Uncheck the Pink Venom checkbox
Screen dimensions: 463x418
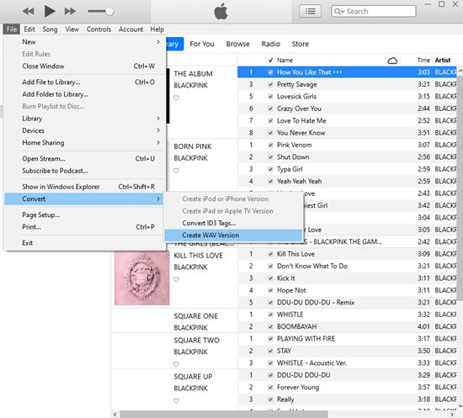pos(270,145)
